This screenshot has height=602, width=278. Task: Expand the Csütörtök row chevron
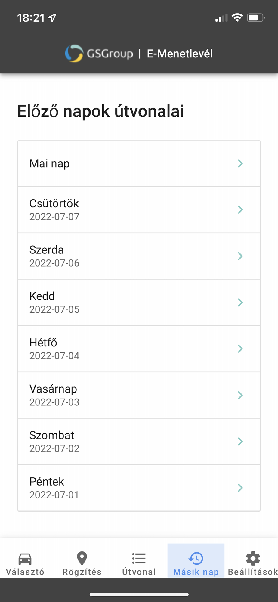coord(240,210)
